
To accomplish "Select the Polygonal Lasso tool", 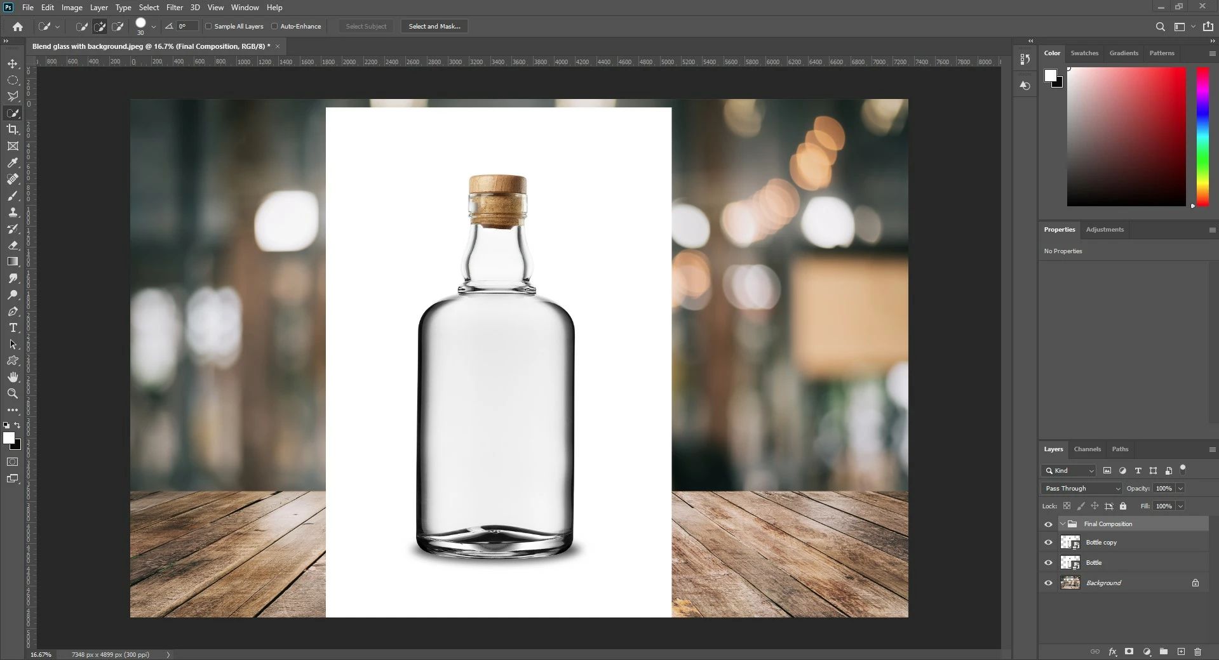I will [x=13, y=96].
